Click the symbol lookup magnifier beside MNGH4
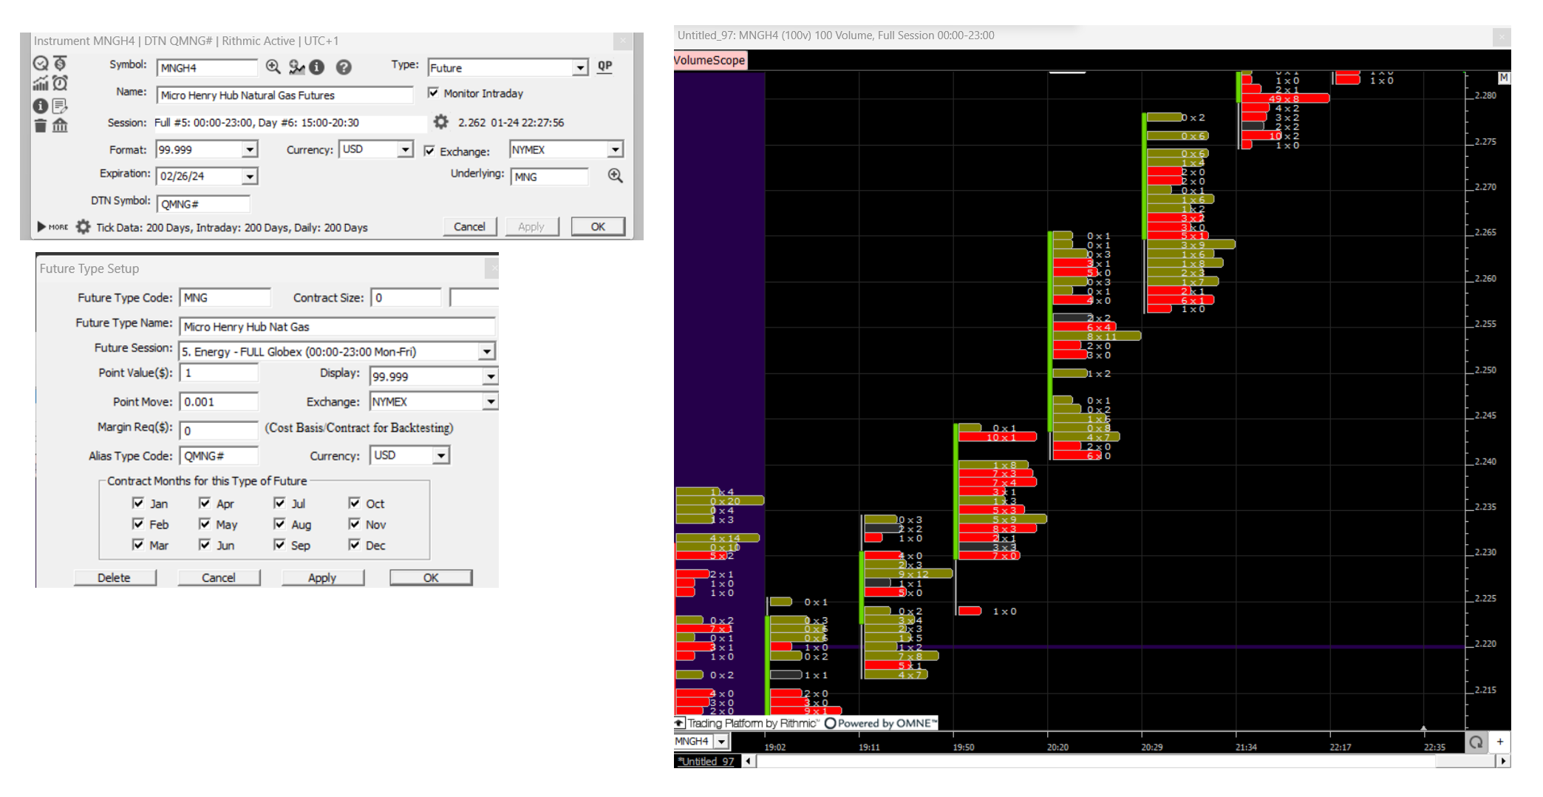The image size is (1543, 797). (x=273, y=67)
